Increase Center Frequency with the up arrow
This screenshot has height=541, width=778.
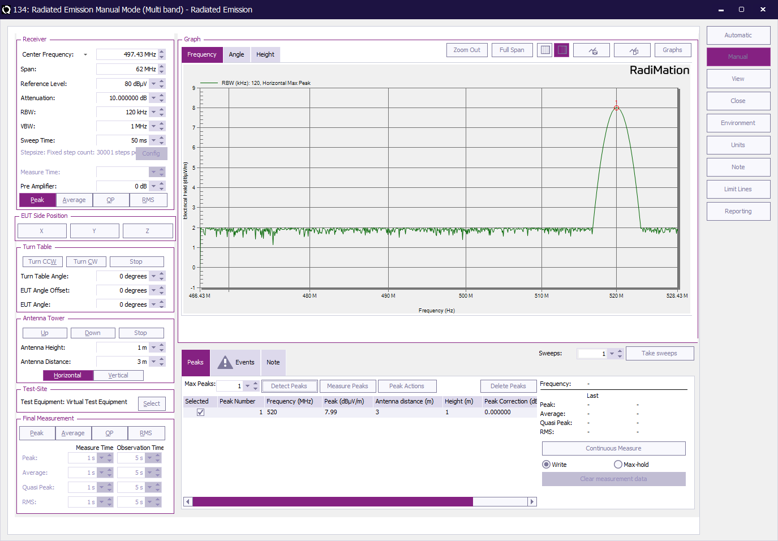click(x=162, y=52)
